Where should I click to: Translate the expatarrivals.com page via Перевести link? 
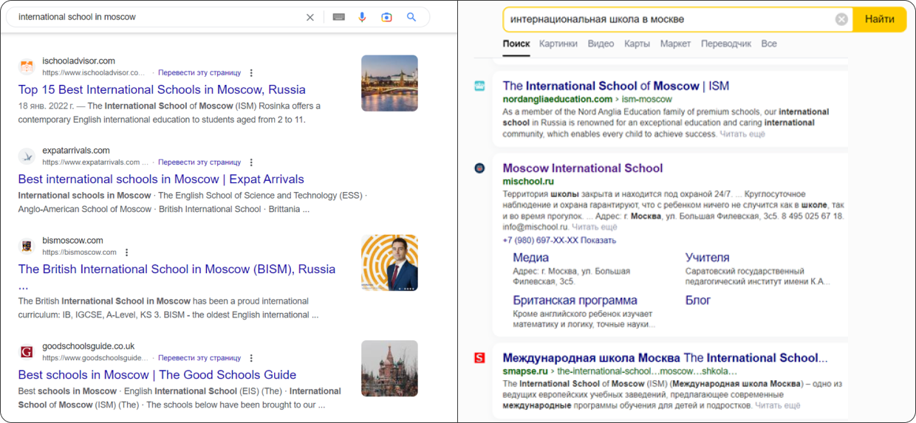199,162
